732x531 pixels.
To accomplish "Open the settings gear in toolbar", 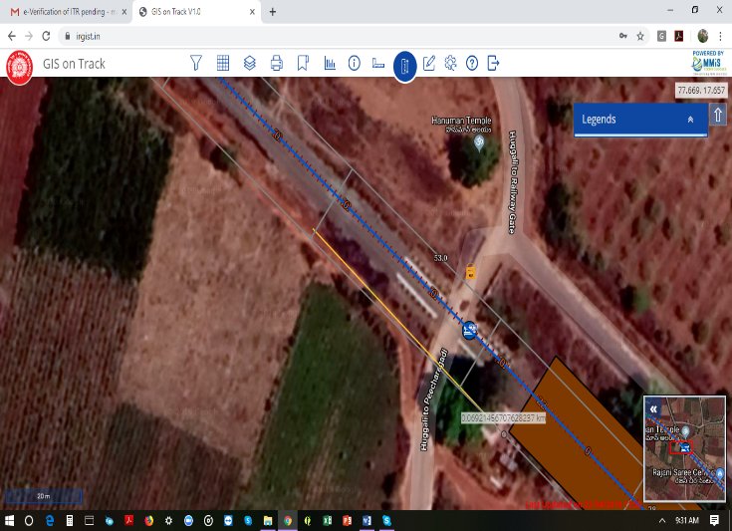I will click(x=450, y=64).
